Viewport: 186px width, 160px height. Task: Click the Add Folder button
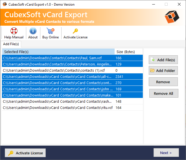(x=163, y=71)
